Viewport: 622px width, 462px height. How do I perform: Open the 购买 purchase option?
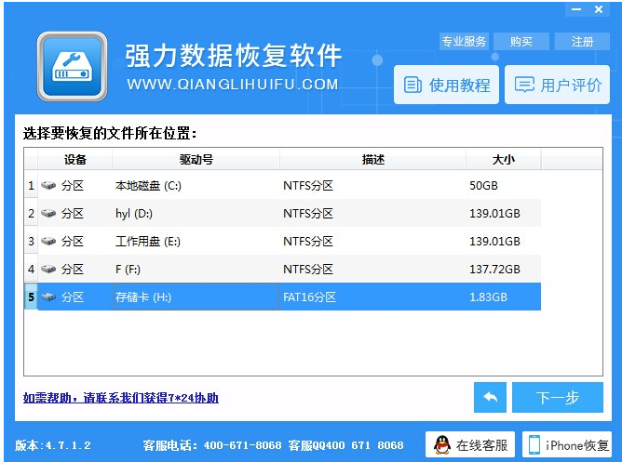tap(521, 41)
